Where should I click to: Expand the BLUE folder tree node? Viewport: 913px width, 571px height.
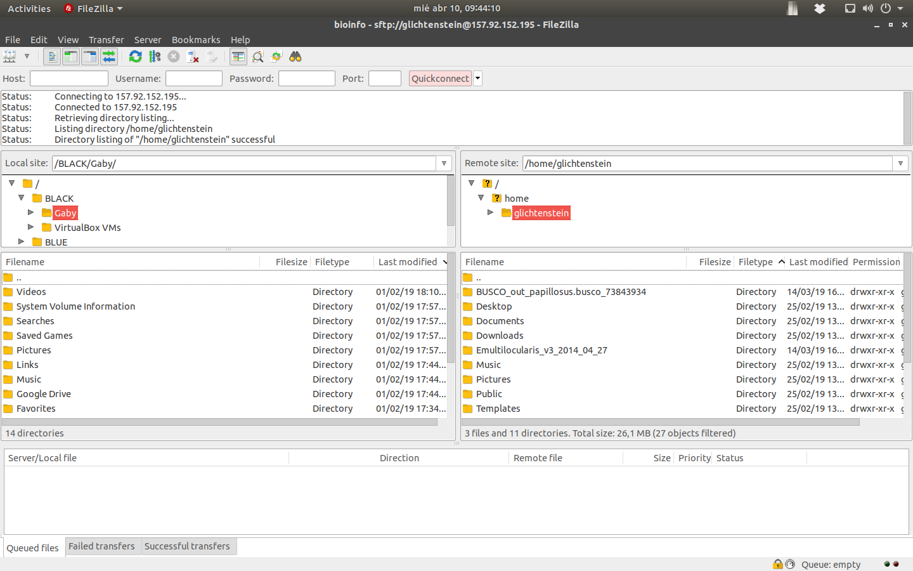21,242
